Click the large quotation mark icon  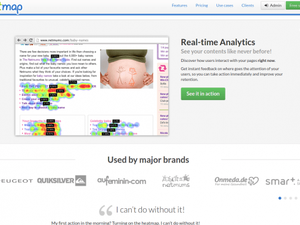pos(106,211)
